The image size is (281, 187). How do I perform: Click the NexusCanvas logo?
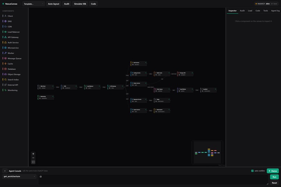(x=10, y=4)
